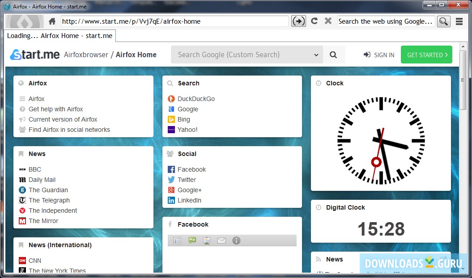Open Current version of Airfox link
Image resolution: width=472 pixels, height=278 pixels.
point(63,119)
